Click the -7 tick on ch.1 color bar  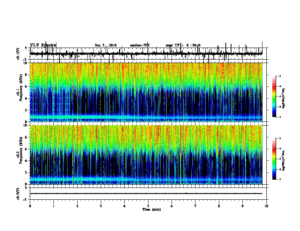[x=279, y=117]
